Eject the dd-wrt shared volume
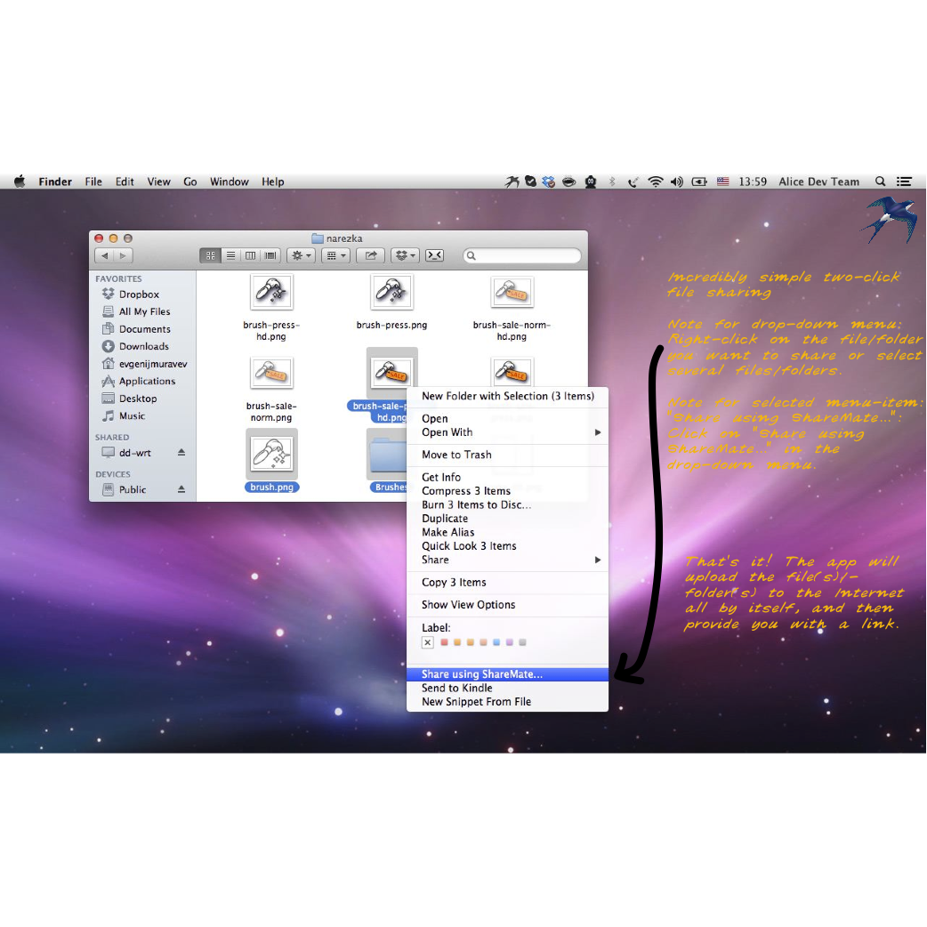 (x=181, y=452)
